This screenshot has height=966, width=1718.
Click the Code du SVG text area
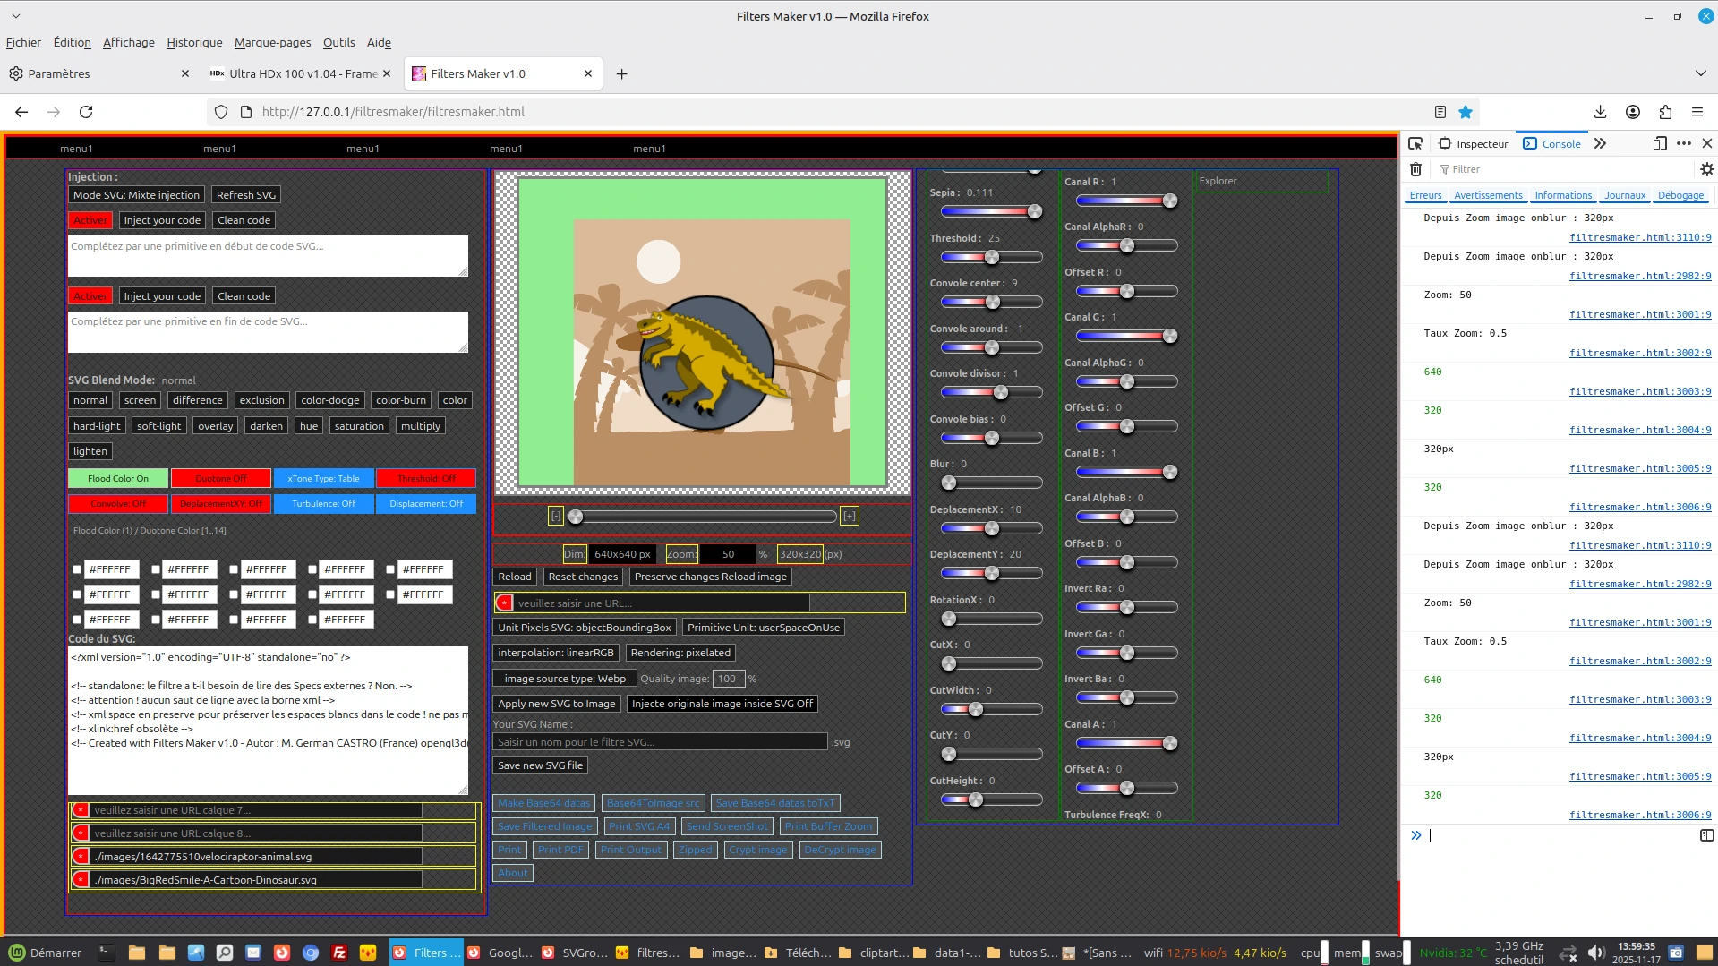click(268, 721)
